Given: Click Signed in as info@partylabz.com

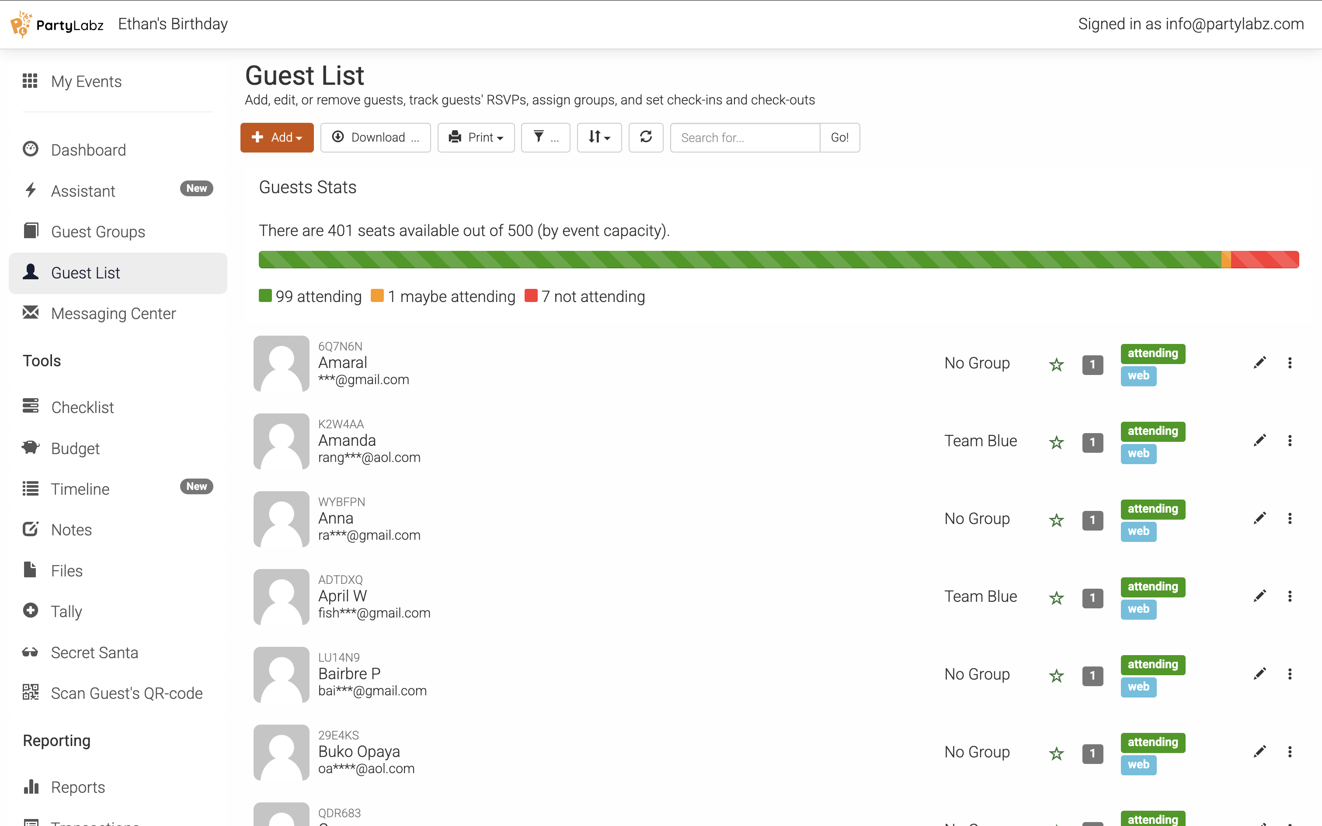Looking at the screenshot, I should pyautogui.click(x=1191, y=24).
